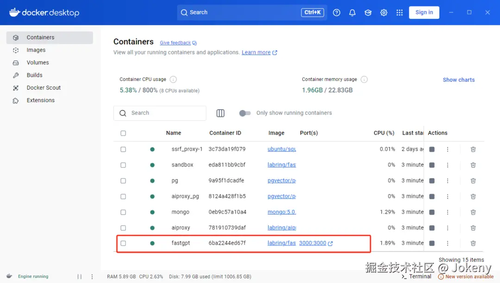Viewport: 500px width, 283px height.
Task: Click the ubuntu/squid image link
Action: [x=281, y=149]
